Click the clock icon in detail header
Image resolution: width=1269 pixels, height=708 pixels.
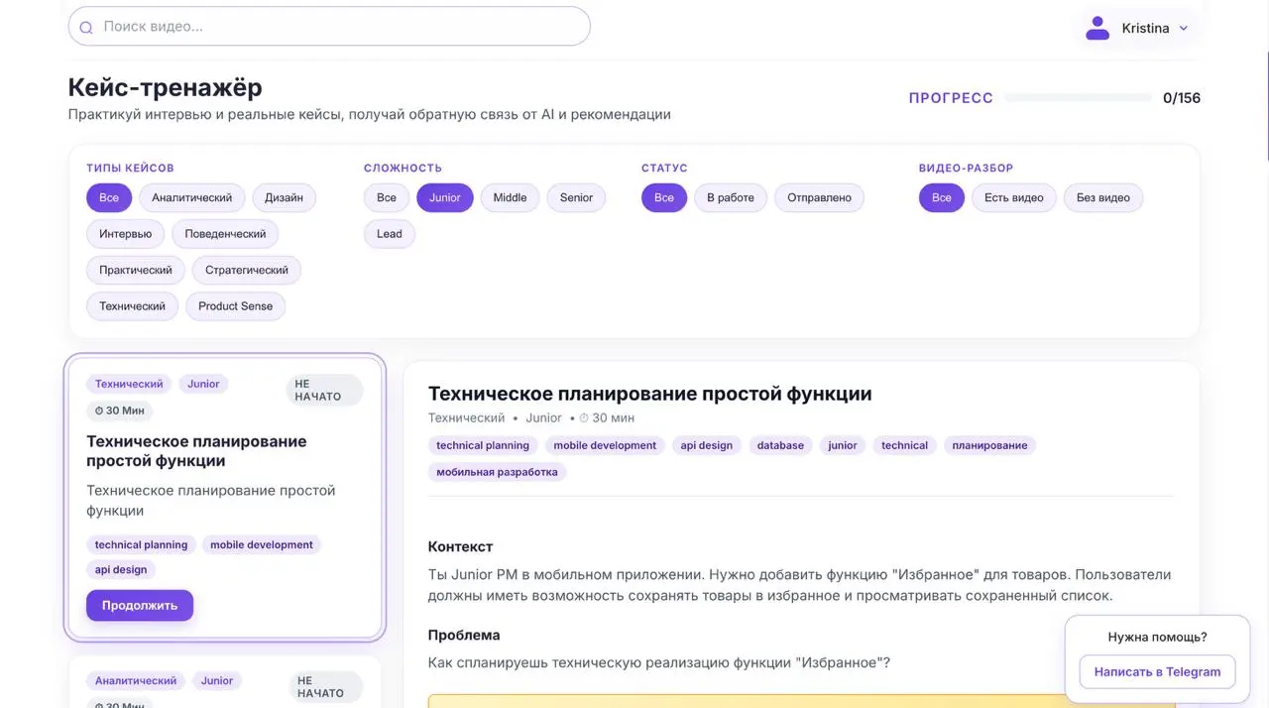tap(584, 418)
